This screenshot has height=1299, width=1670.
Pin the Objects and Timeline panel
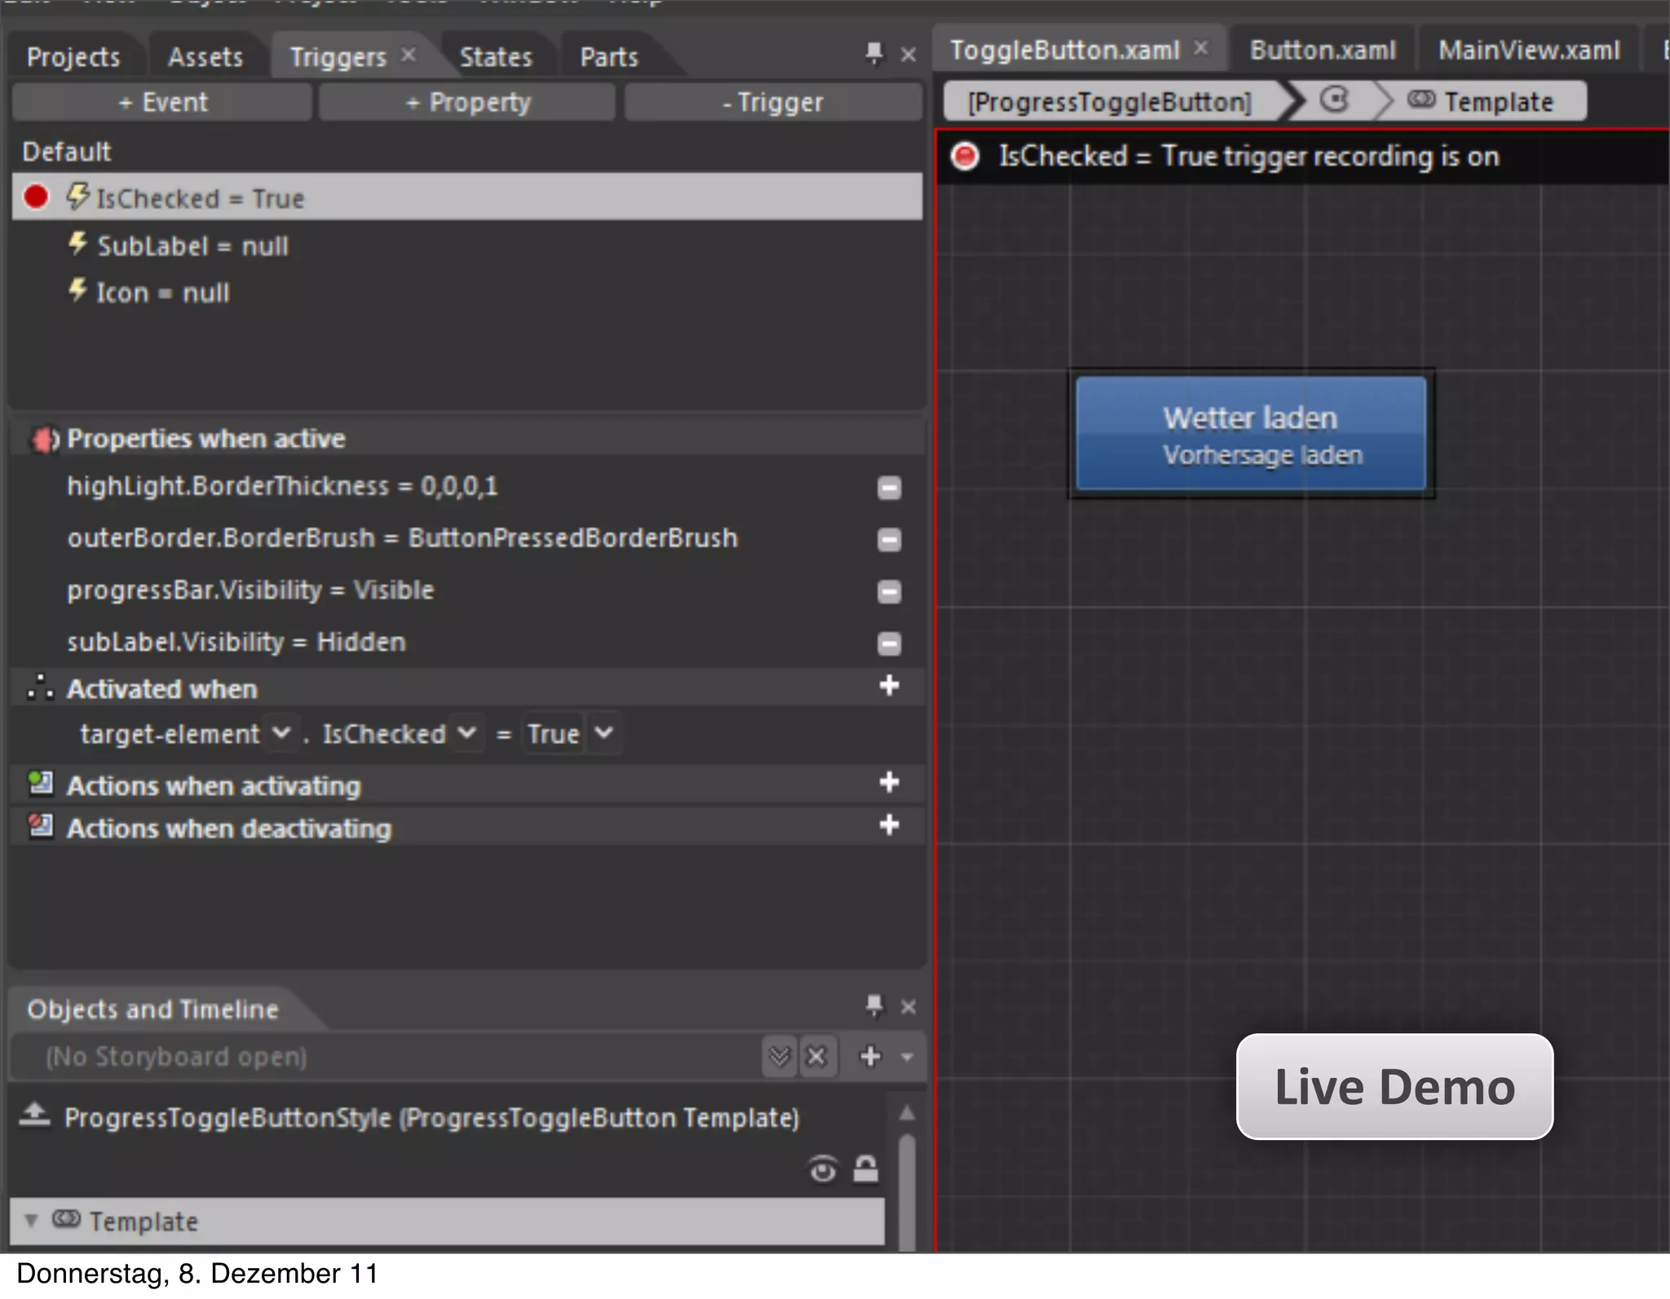coord(874,1006)
